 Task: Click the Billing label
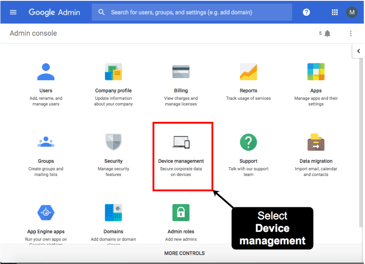coord(181,91)
